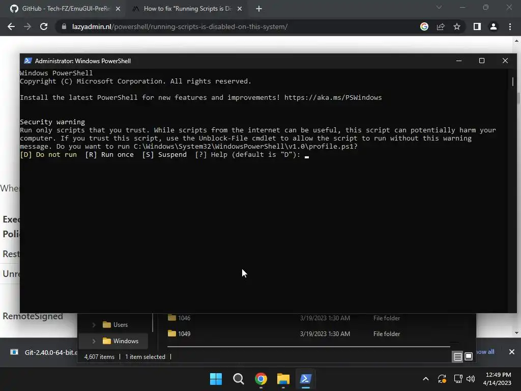Click File folder type for 1046
The image size is (521, 391).
[387, 318]
